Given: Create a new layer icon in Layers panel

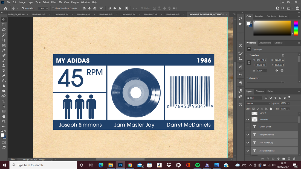Looking at the screenshot, I should tap(289, 159).
